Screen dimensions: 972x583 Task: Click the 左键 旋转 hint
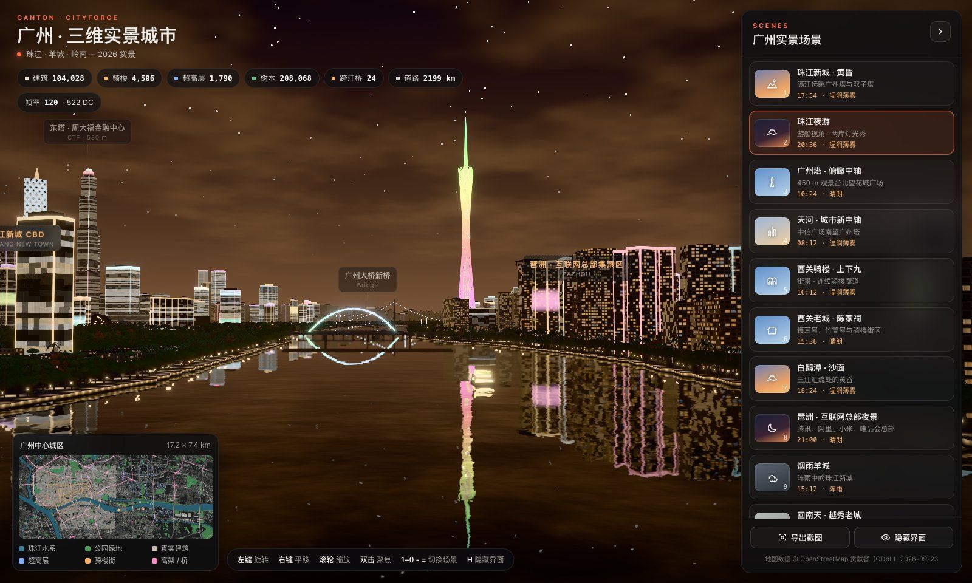[x=253, y=560]
